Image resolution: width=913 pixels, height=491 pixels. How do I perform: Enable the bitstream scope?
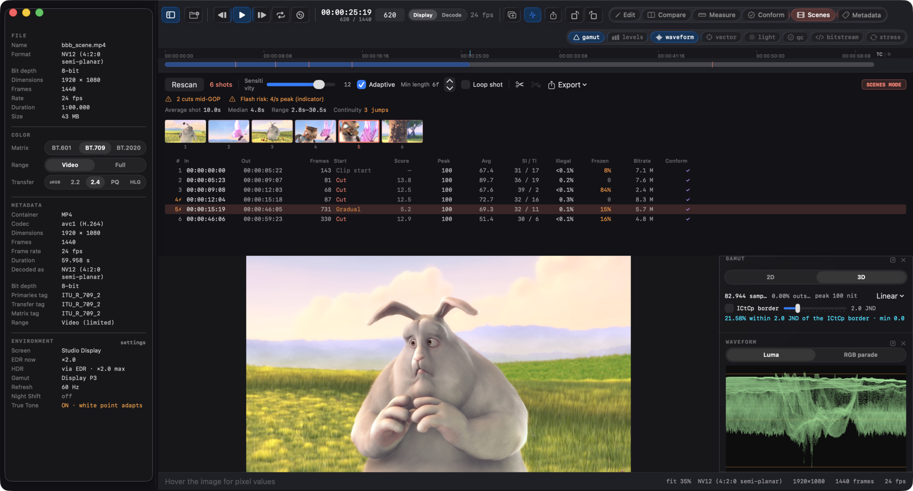click(x=837, y=37)
